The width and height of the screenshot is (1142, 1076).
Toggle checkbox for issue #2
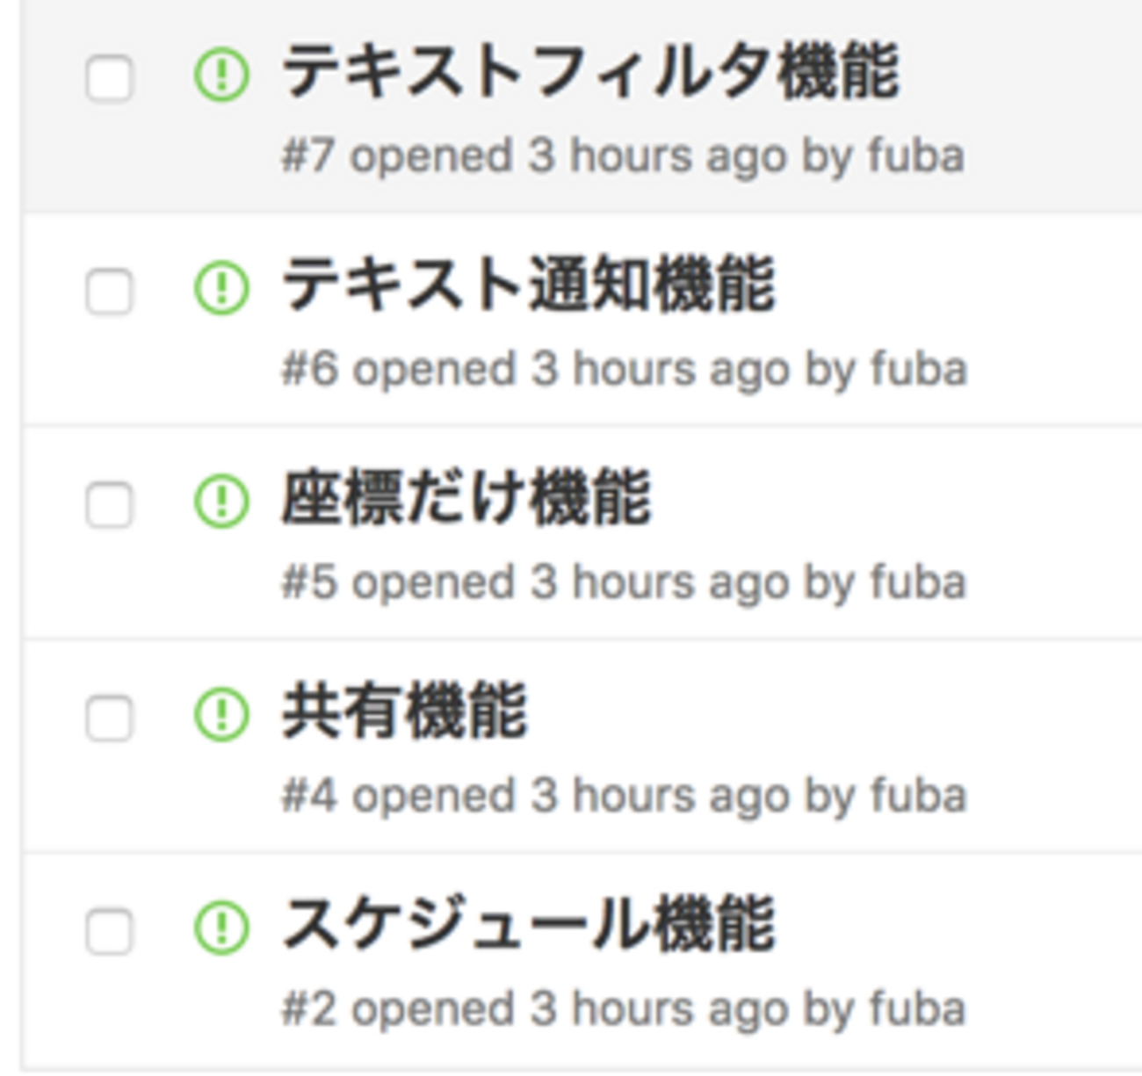(110, 931)
